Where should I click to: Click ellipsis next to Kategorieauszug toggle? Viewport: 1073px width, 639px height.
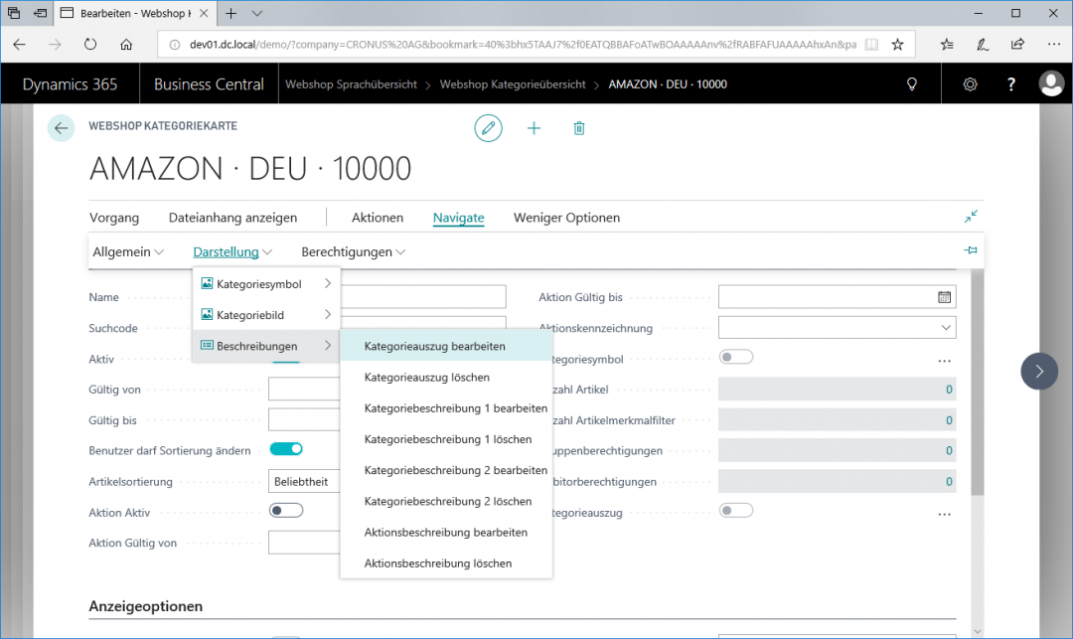[x=945, y=514]
